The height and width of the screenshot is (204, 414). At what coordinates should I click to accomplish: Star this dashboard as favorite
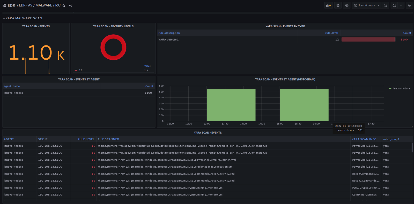(64, 5)
